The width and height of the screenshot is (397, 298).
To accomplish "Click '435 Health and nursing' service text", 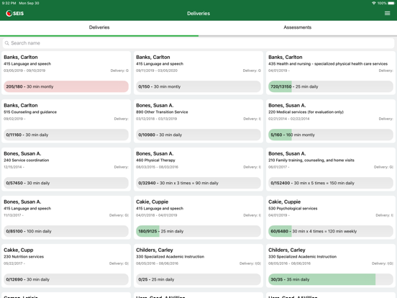I will (328, 64).
